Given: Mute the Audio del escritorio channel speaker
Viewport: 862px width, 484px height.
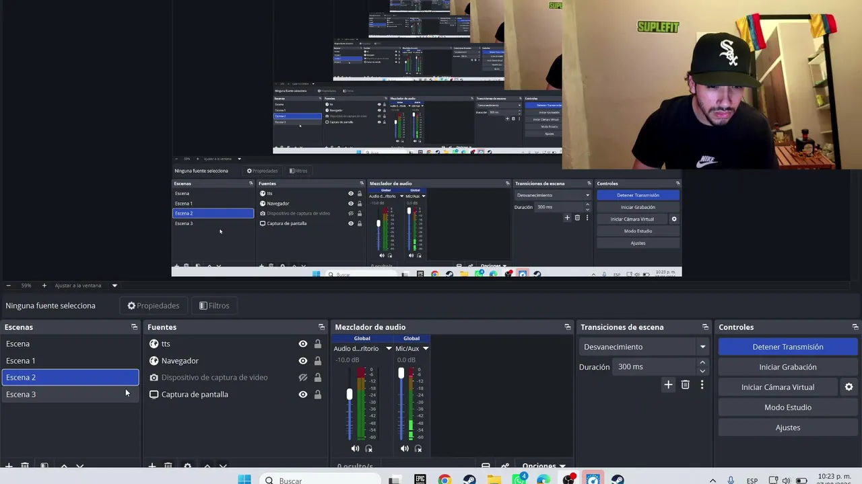Looking at the screenshot, I should click(x=355, y=448).
